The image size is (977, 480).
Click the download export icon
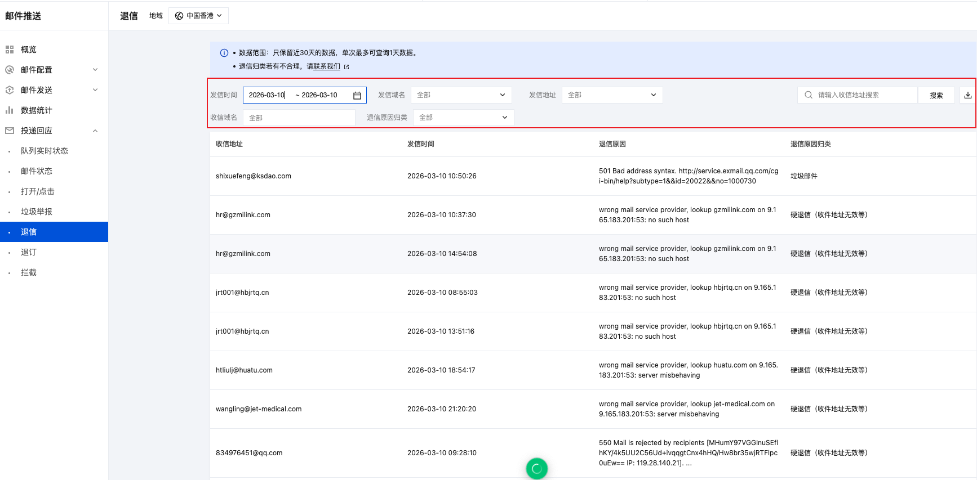[967, 95]
